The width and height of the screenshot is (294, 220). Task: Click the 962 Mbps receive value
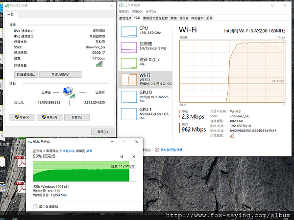[x=194, y=129]
